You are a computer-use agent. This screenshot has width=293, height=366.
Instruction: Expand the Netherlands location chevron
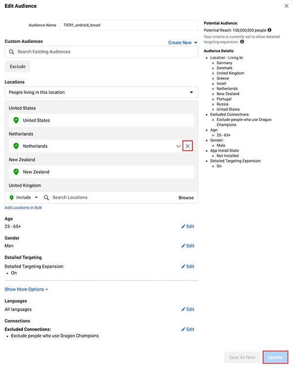point(178,146)
